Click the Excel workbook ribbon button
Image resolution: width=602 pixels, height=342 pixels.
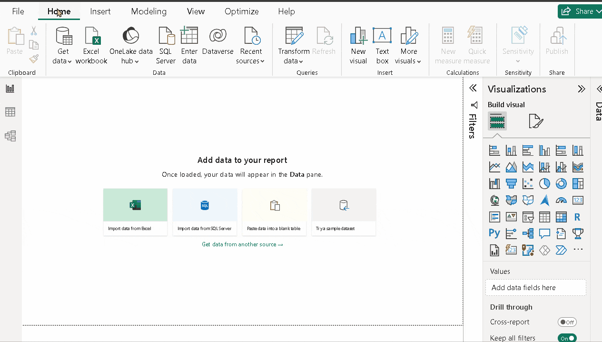point(91,46)
